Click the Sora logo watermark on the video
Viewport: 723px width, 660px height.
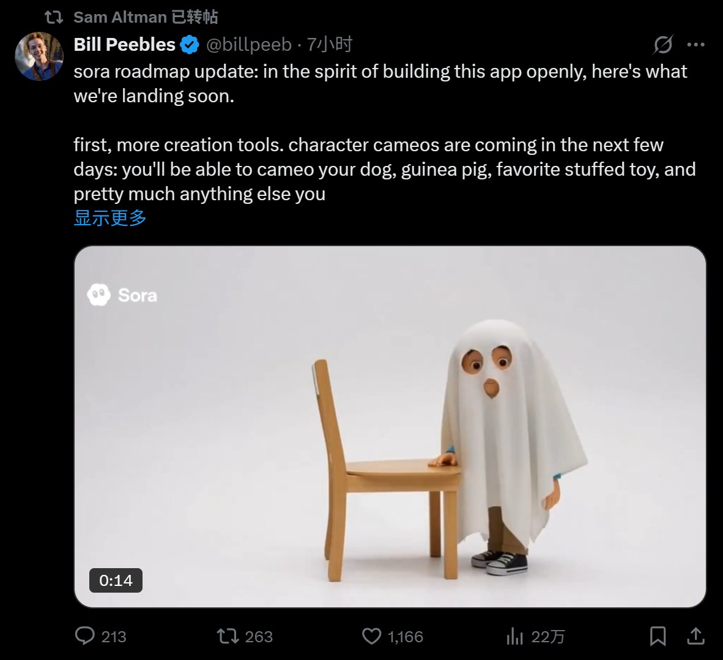(x=122, y=295)
